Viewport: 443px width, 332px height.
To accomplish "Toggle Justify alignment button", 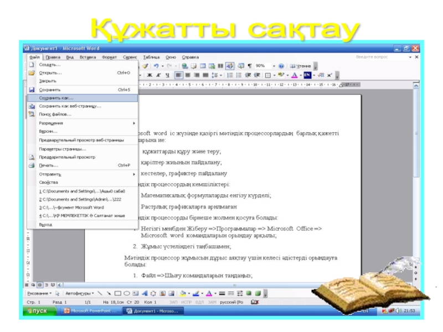I will [x=205, y=75].
